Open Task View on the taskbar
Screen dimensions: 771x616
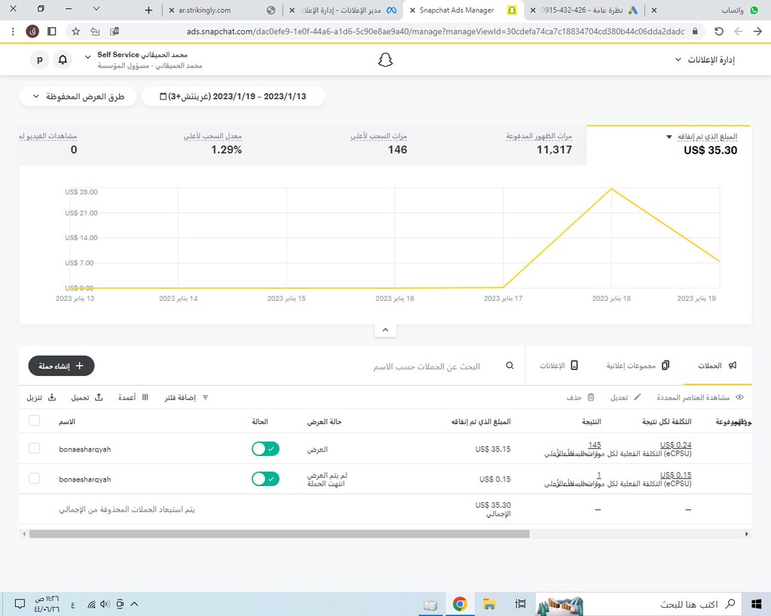coord(520,604)
